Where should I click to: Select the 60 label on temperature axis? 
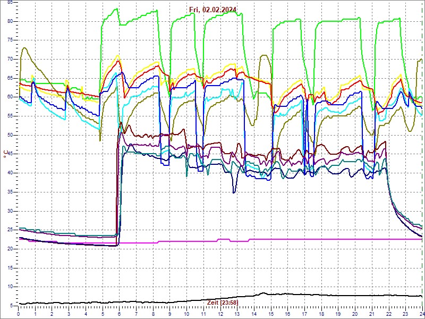click(x=10, y=97)
